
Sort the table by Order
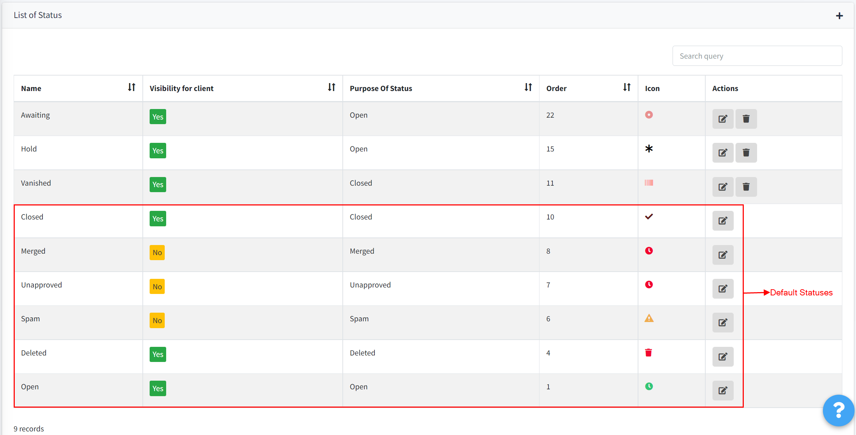click(x=627, y=87)
